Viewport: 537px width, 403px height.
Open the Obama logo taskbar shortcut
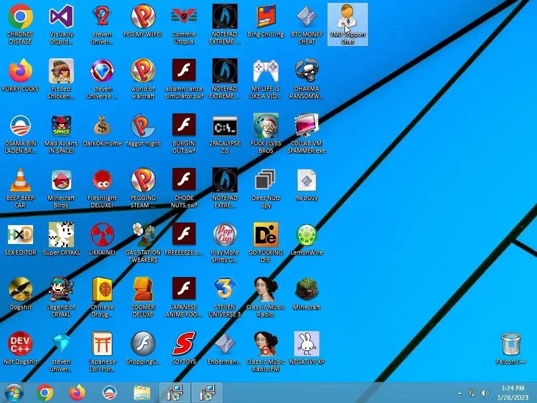(x=110, y=393)
